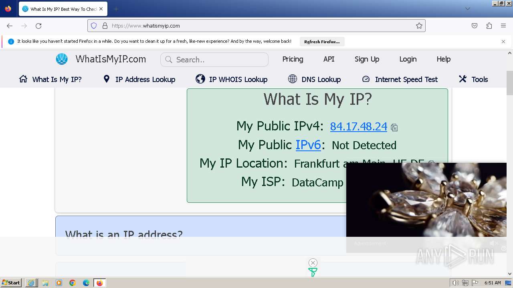513x288 pixels.
Task: Click the 'Not Detected' IPv6 value
Action: click(x=364, y=145)
